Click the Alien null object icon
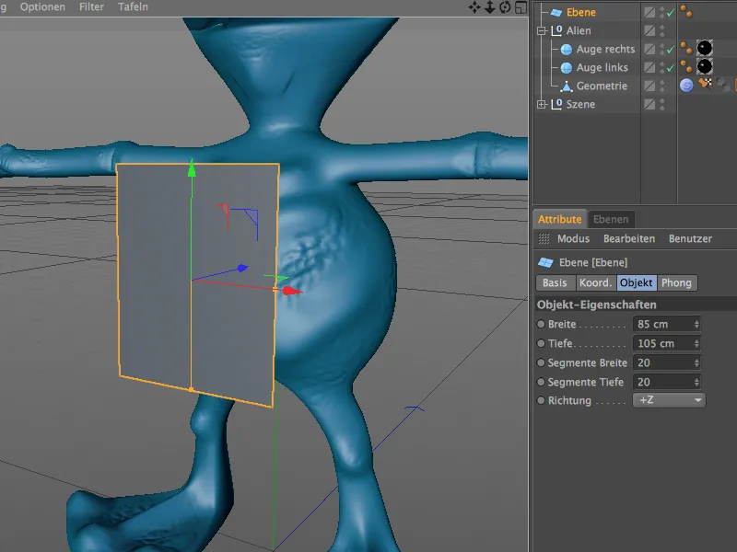 (556, 30)
